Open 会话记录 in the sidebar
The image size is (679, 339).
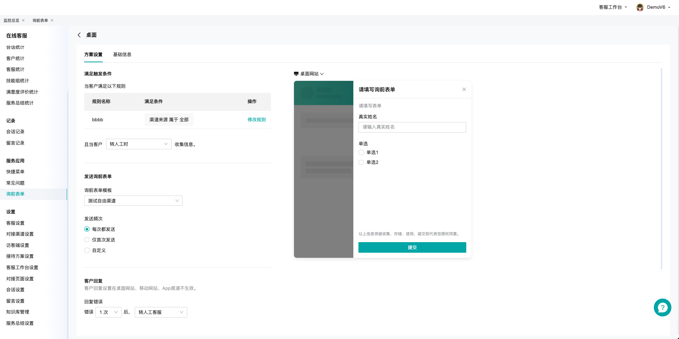(x=15, y=132)
